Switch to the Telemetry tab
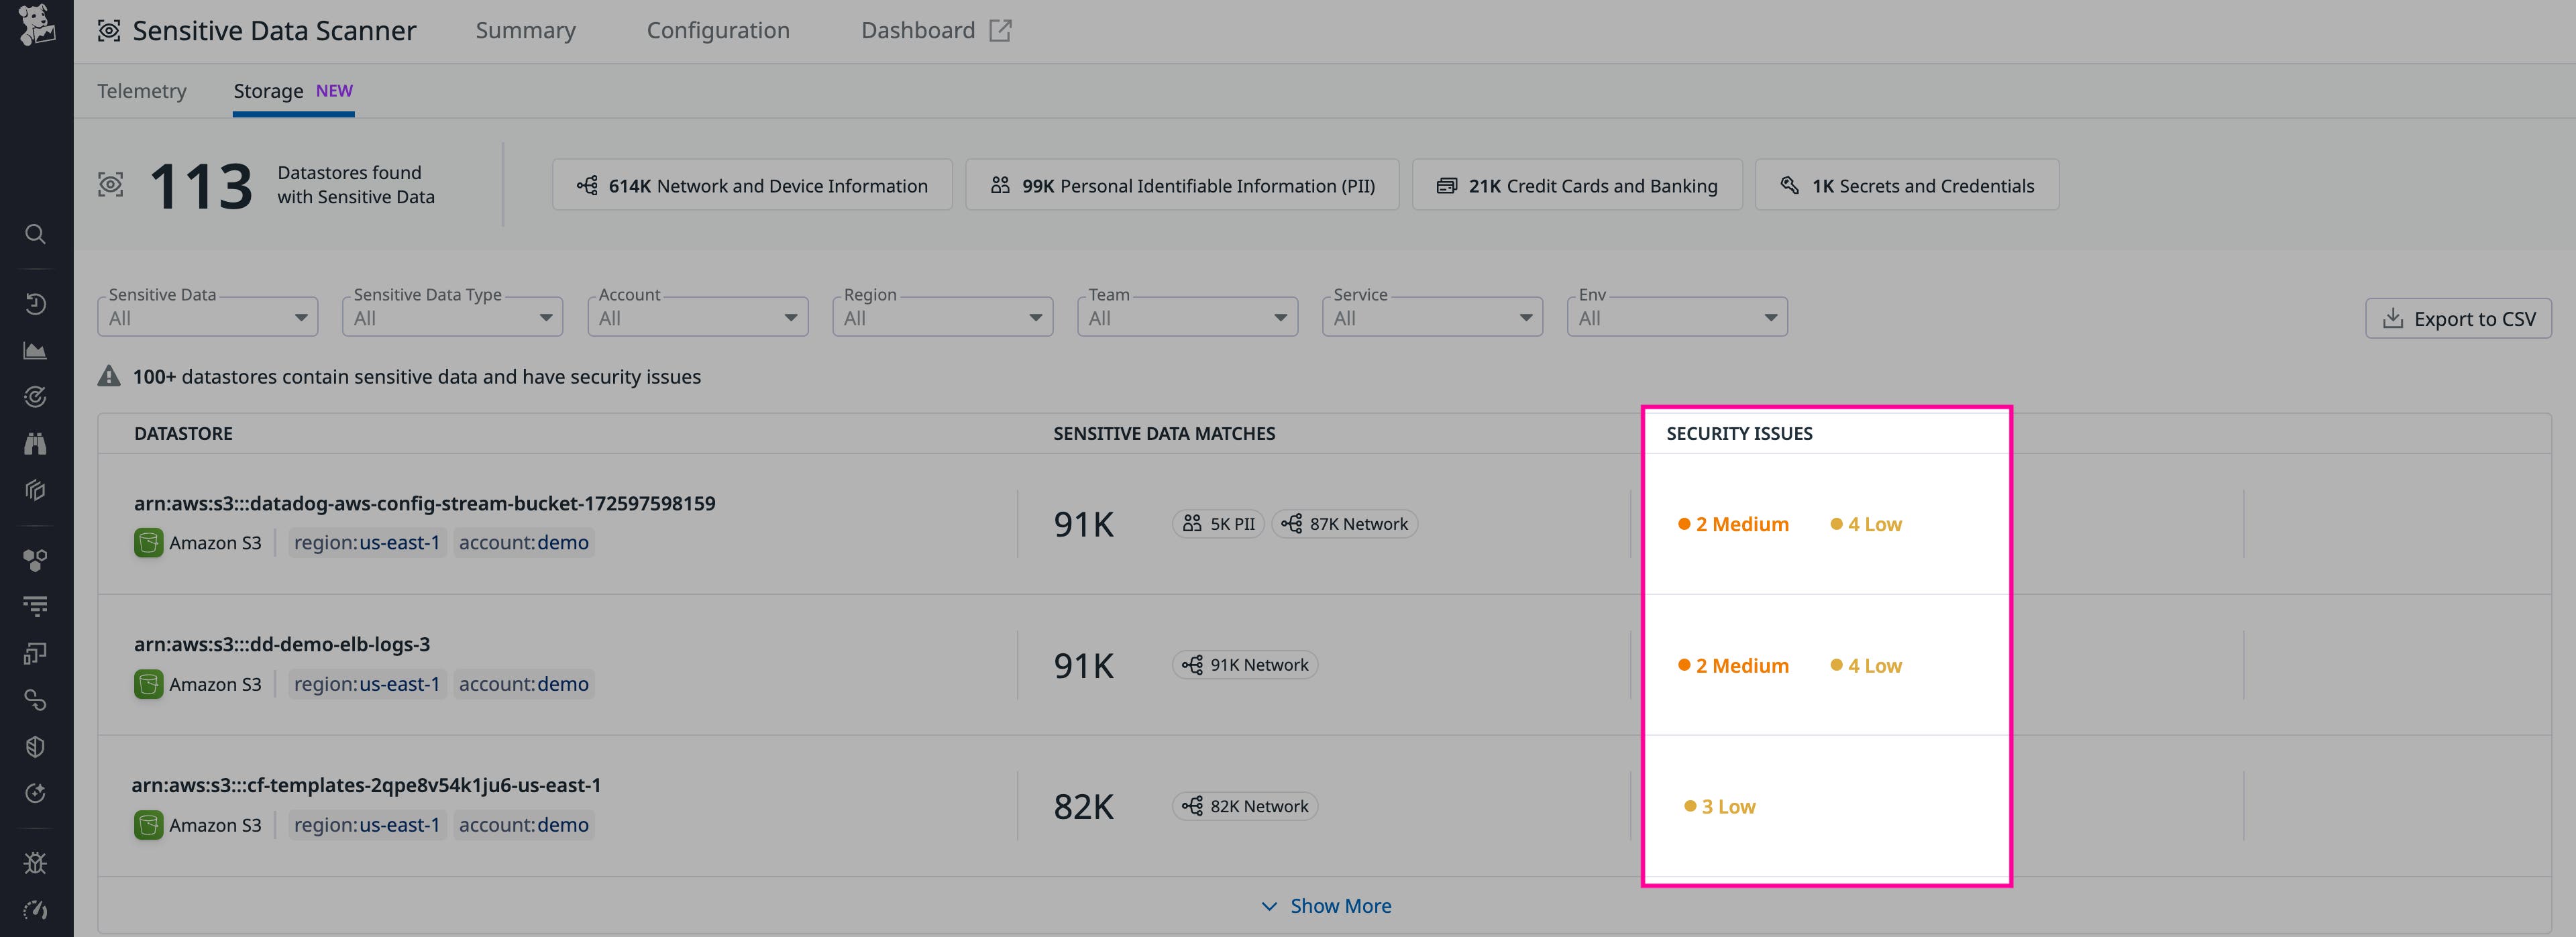 coord(141,90)
